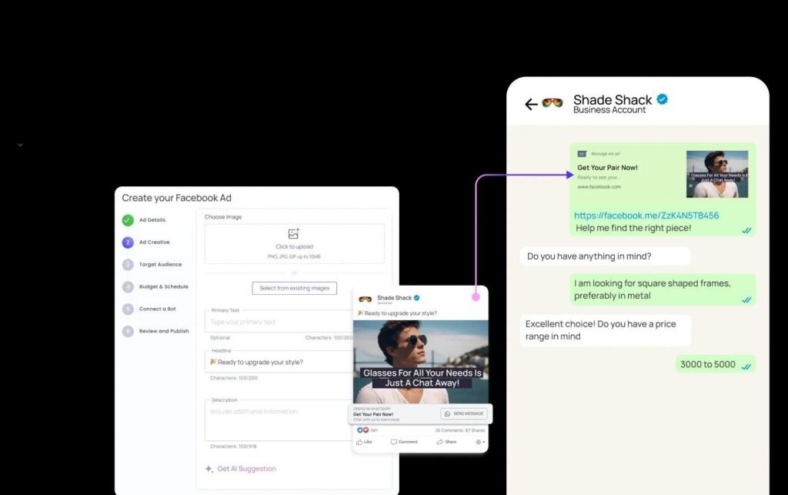Open the Ad Creative step
The image size is (788, 495).
(x=154, y=242)
